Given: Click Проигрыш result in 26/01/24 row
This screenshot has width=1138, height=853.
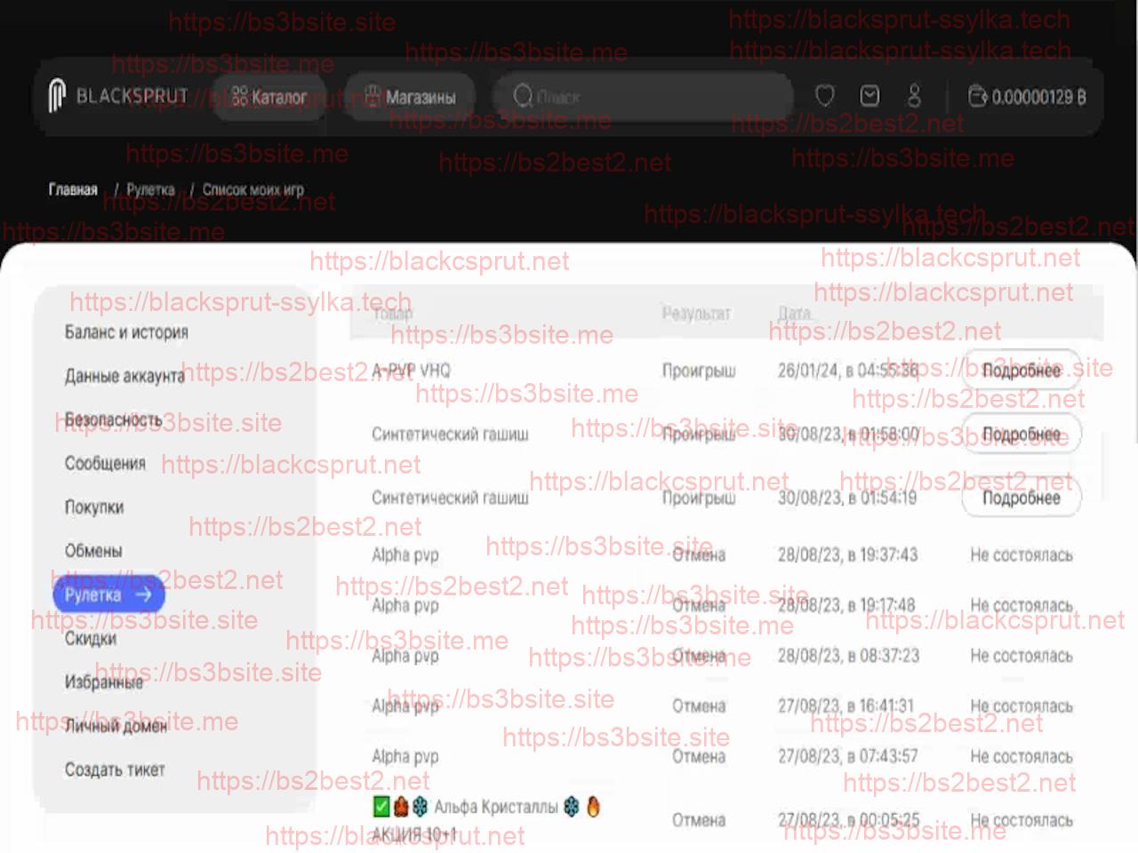Looking at the screenshot, I should (x=699, y=371).
